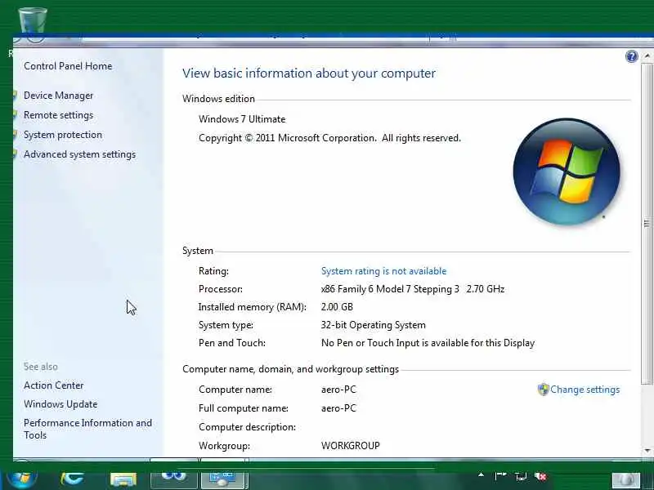The width and height of the screenshot is (654, 490).
Task: Launch Internet Explorer from the taskbar
Action: tap(72, 479)
